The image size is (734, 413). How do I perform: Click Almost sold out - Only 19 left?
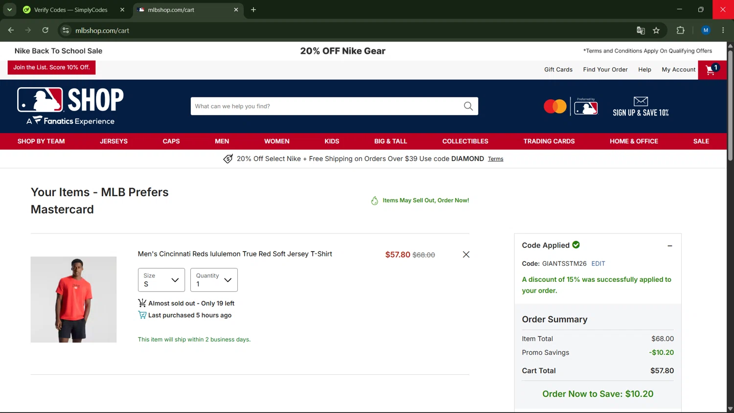tap(191, 303)
